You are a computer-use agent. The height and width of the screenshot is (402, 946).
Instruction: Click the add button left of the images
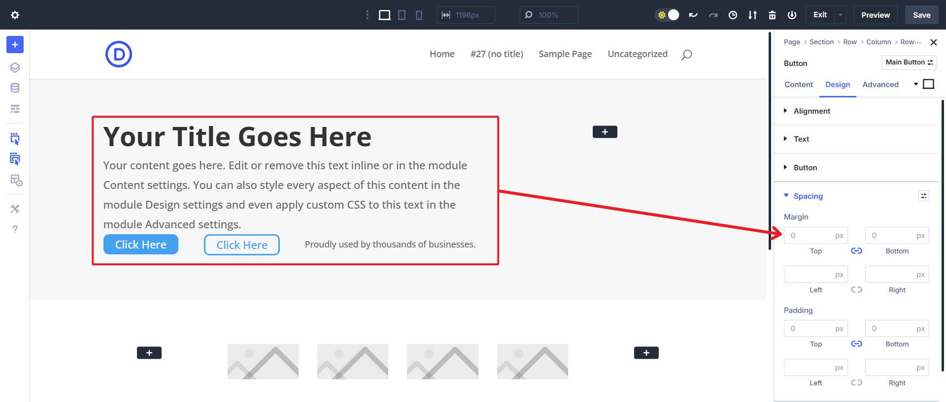[149, 353]
